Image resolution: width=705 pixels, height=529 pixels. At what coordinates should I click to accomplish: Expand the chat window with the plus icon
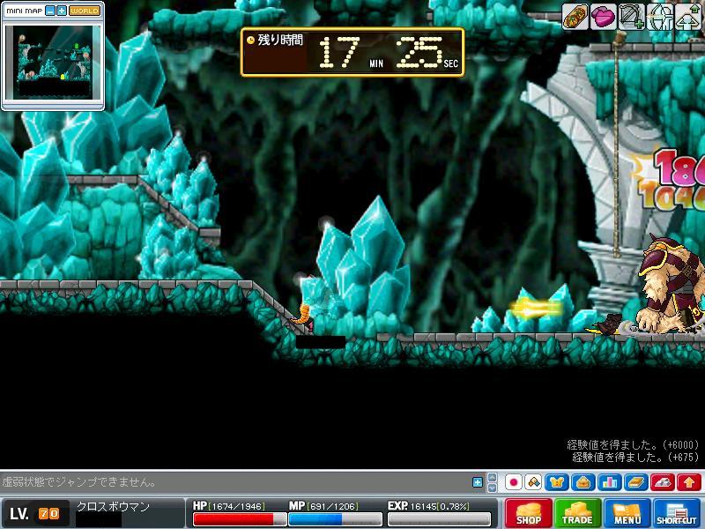click(x=478, y=482)
